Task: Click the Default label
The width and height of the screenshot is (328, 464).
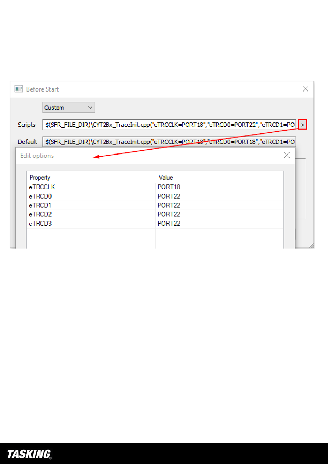Action: 27,142
